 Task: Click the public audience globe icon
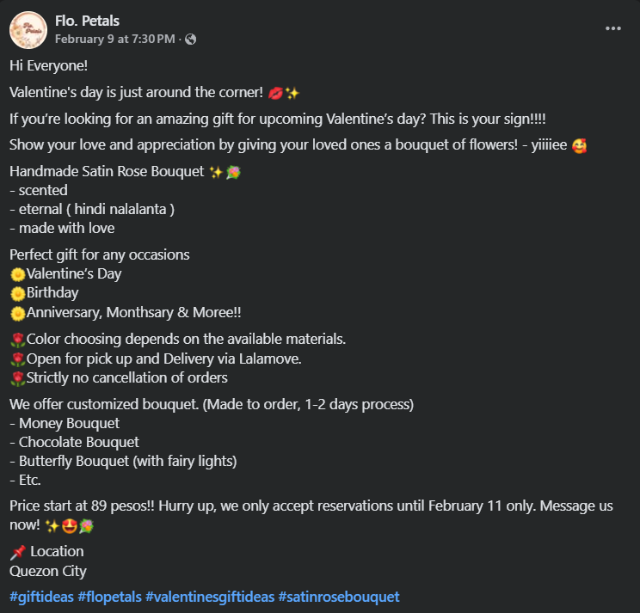[190, 39]
